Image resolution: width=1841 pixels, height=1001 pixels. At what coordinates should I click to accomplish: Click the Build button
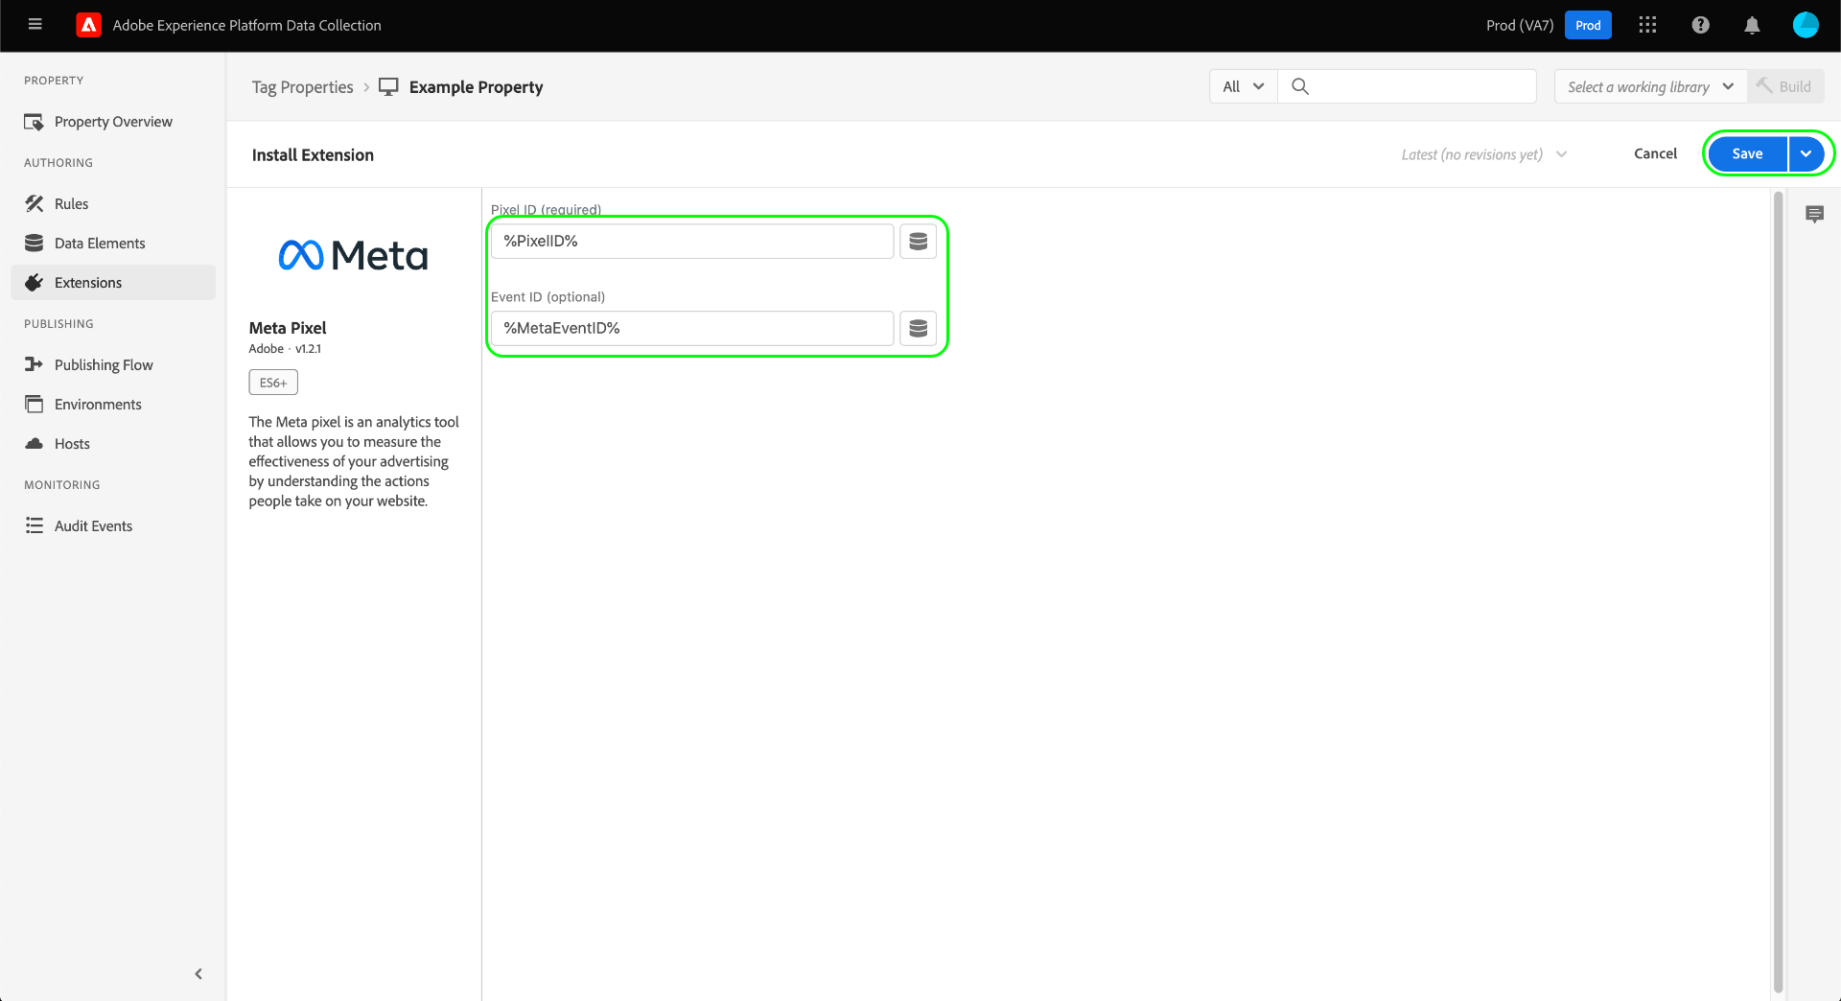pos(1784,86)
